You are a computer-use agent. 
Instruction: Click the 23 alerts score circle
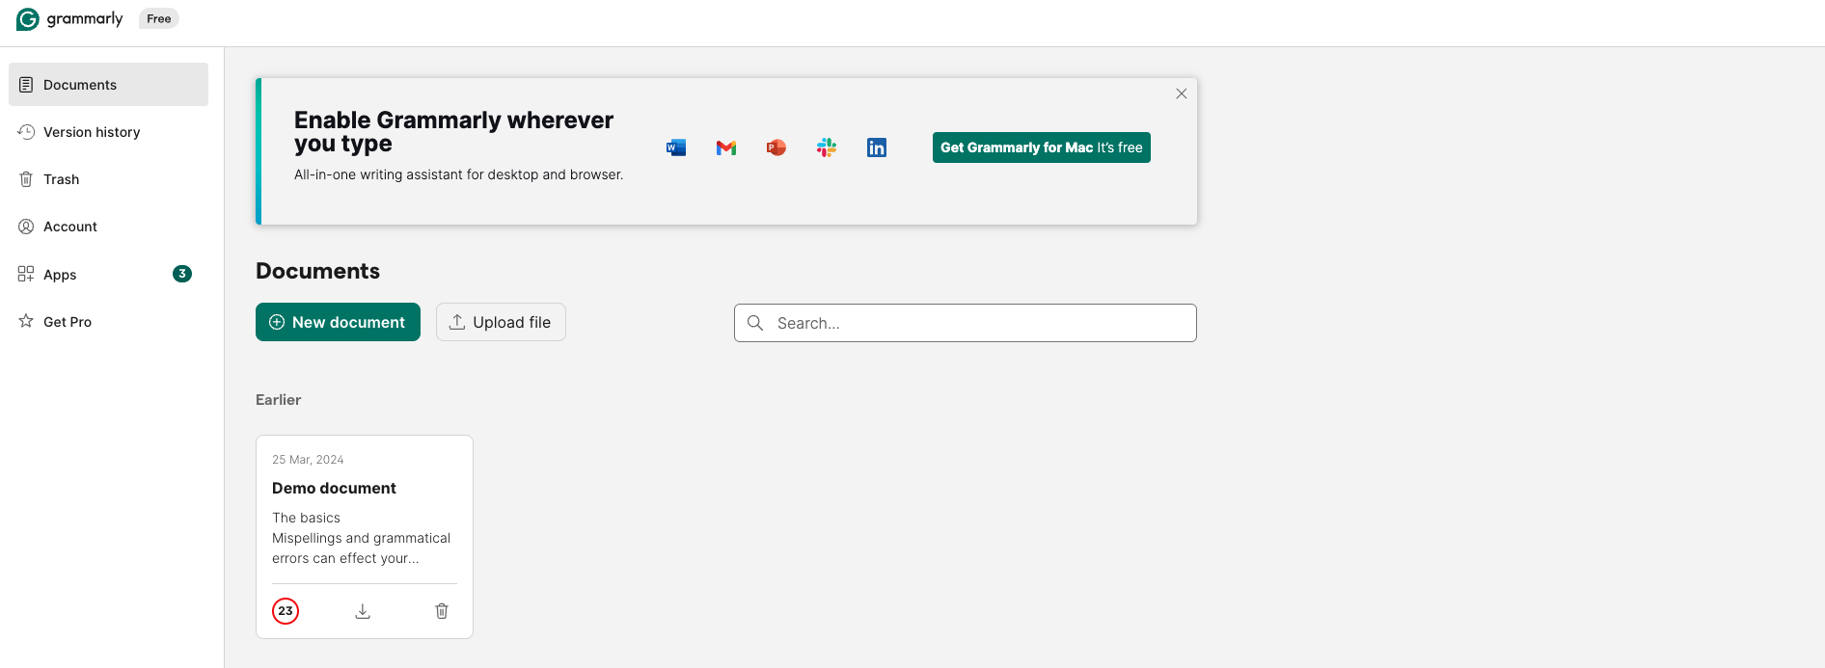286,611
